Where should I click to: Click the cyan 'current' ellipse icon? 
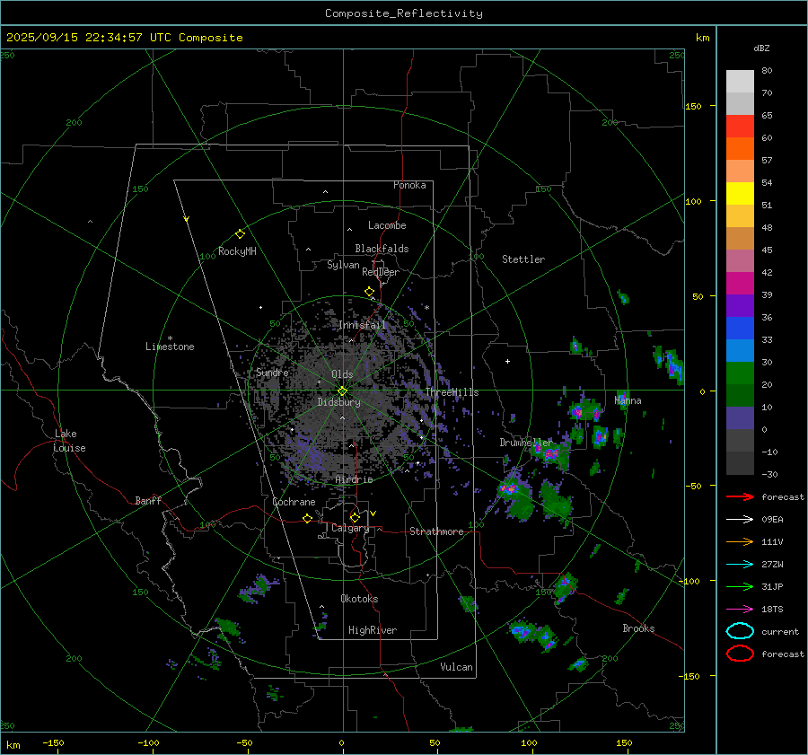740,631
